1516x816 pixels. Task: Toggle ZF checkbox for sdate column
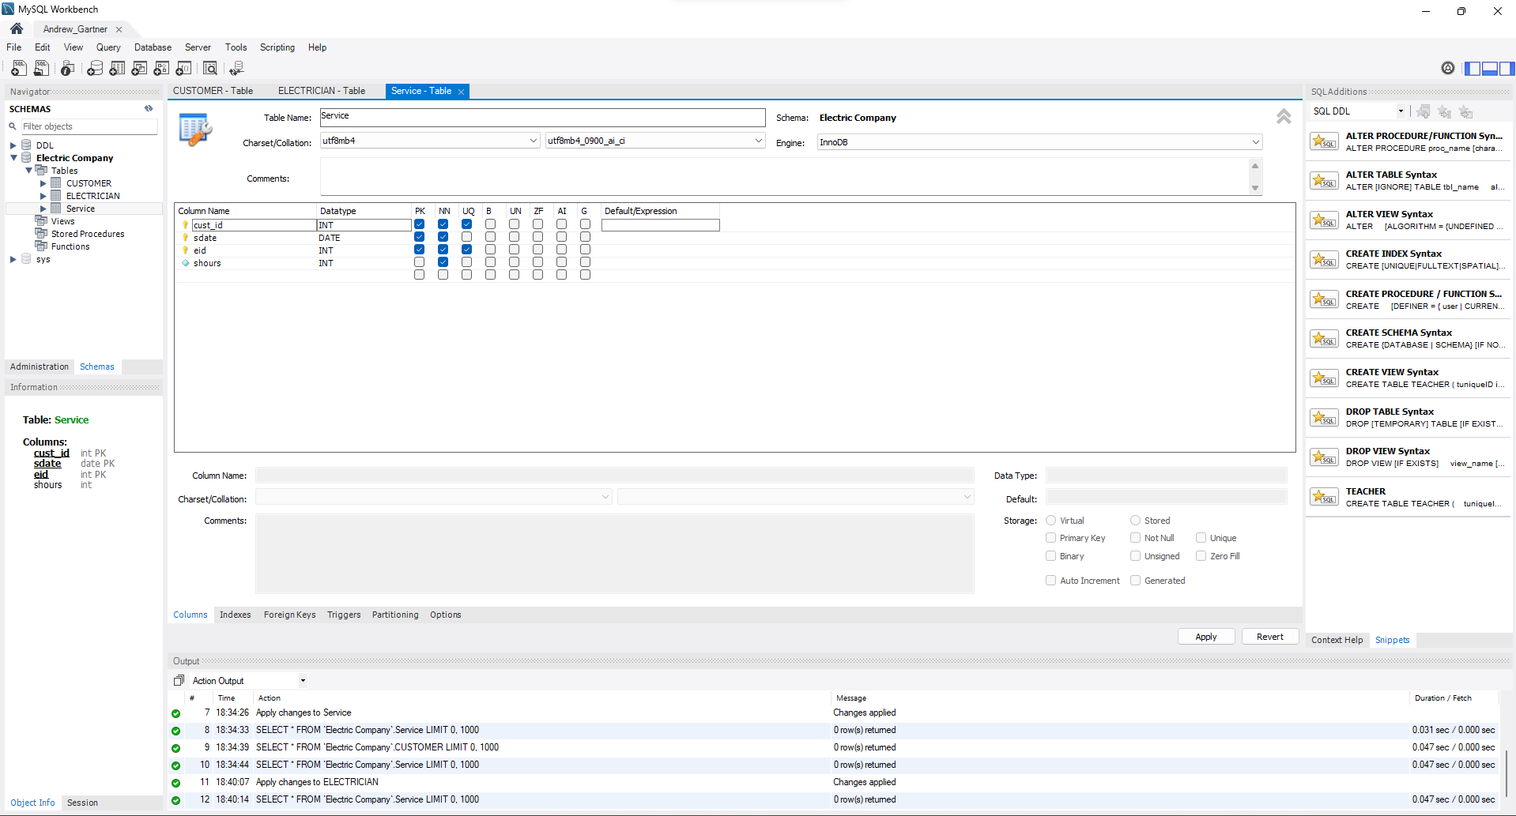coord(537,237)
